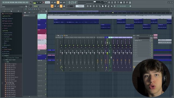Select the Beat audio clip waveform
Viewport: 174px width, 98px height.
point(110,17)
